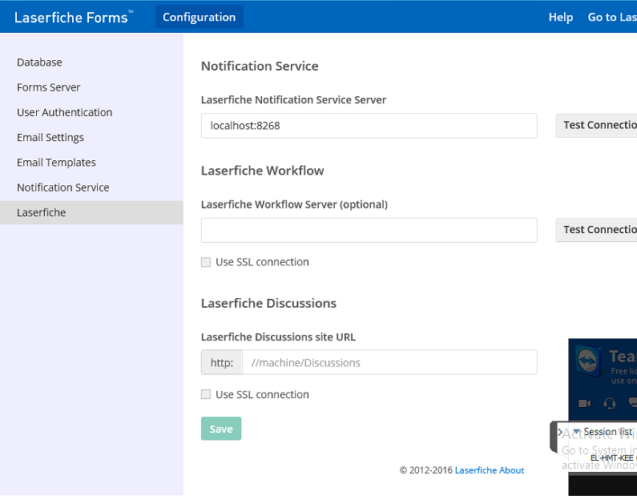637x496 pixels.
Task: Click the Laserfiche Workflow Server input field
Action: (369, 230)
